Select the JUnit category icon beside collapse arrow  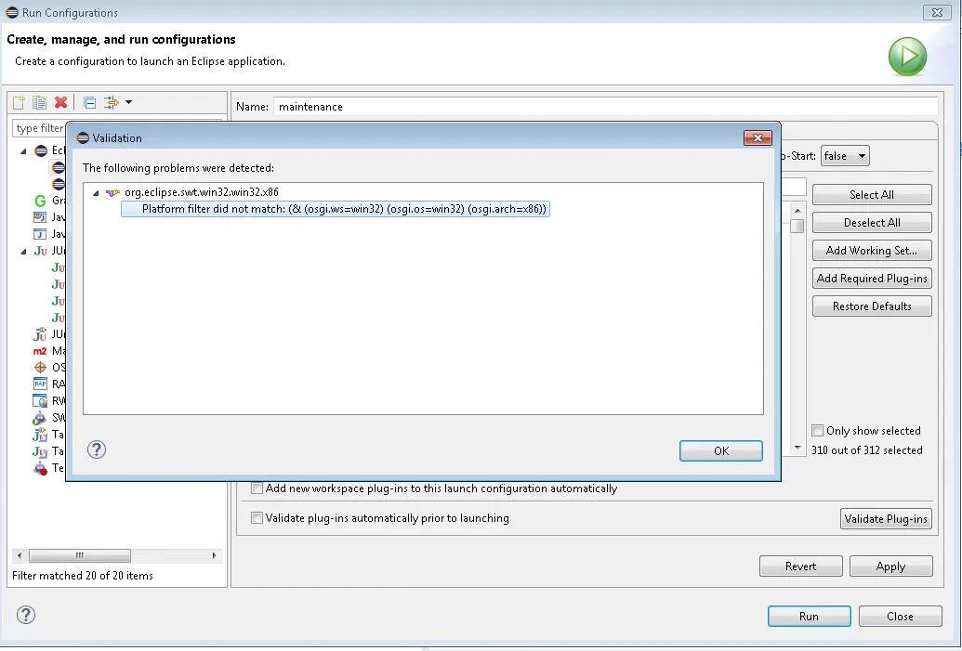(41, 251)
